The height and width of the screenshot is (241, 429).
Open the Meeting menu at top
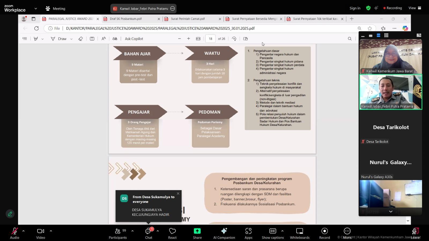click(x=56, y=9)
